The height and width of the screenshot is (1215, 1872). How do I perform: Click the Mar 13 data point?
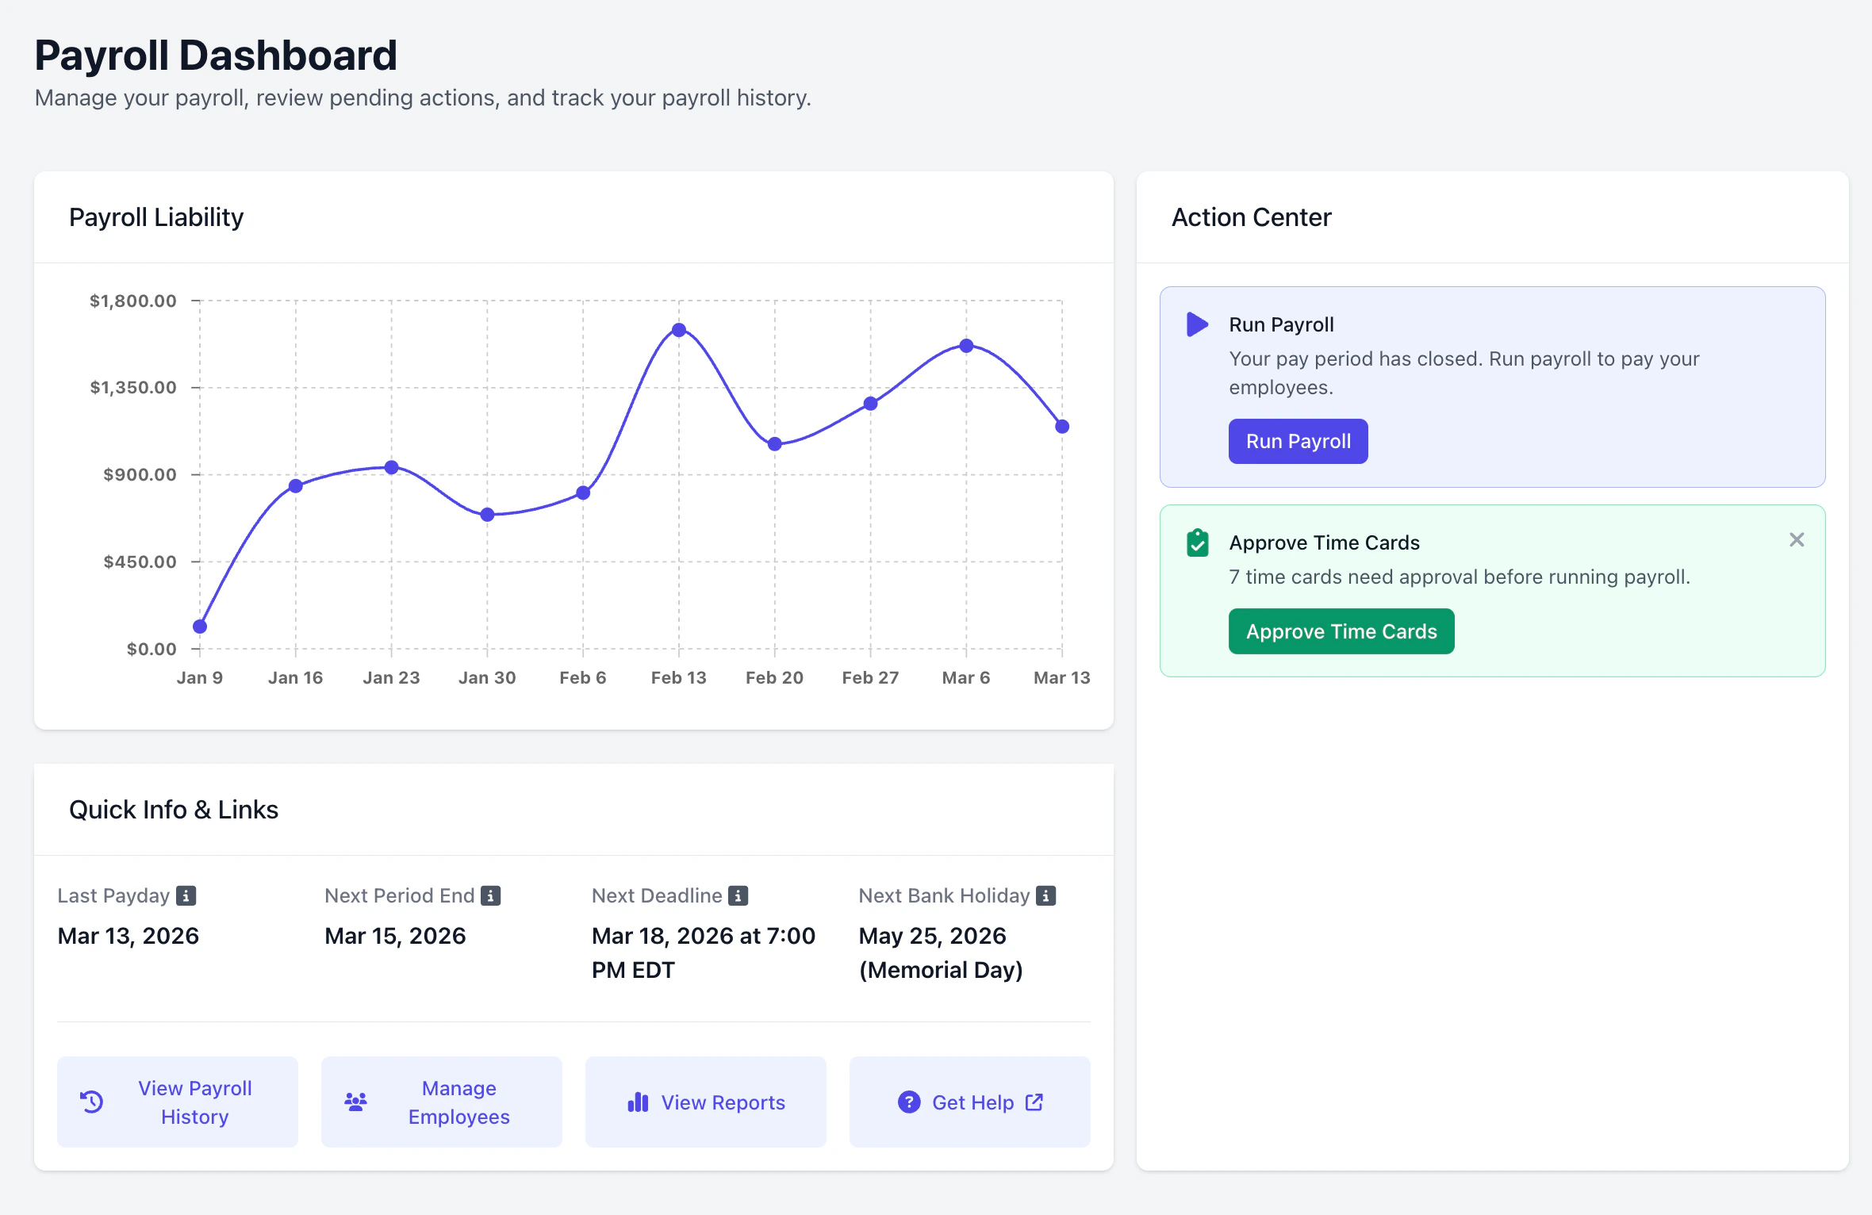[x=1062, y=427]
